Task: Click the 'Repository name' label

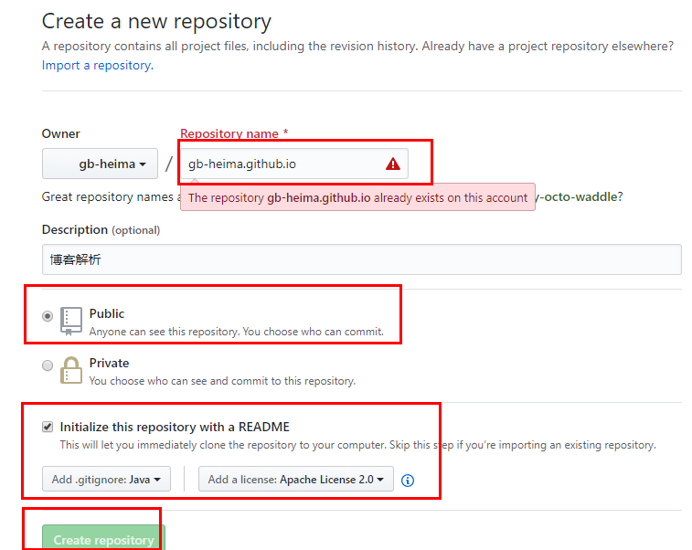Action: tap(234, 133)
